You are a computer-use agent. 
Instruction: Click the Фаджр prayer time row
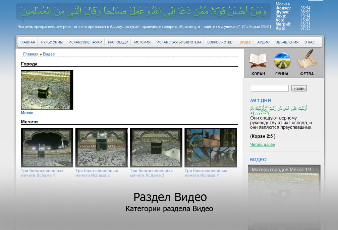coord(293,8)
